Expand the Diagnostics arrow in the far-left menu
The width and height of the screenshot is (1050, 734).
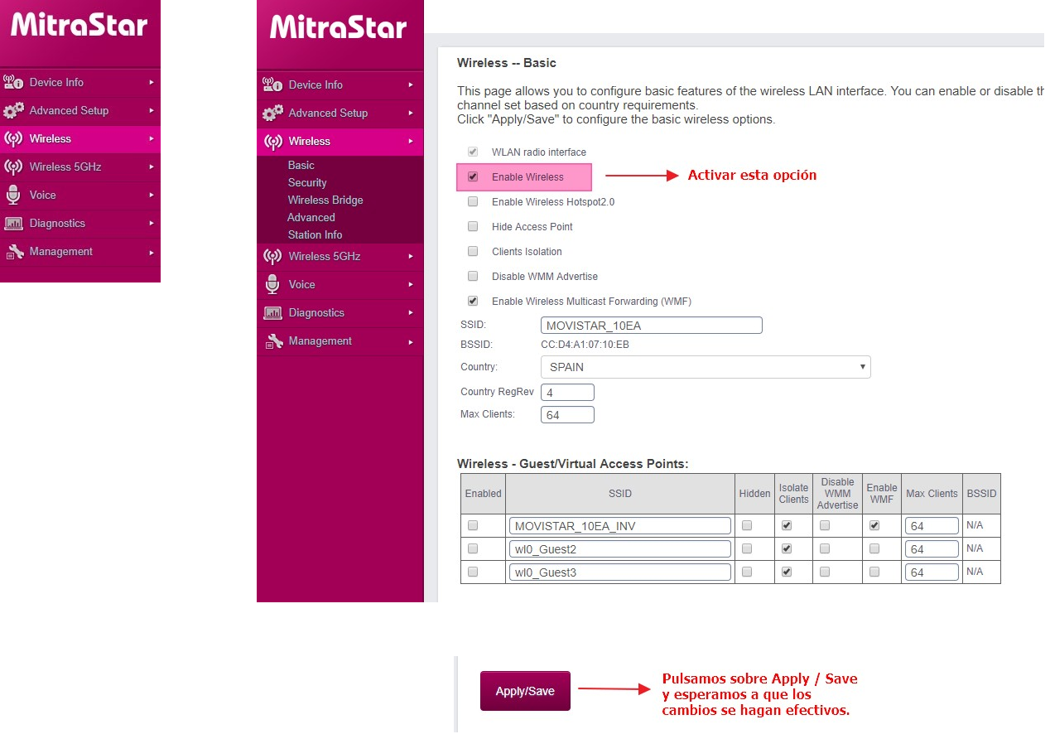(x=151, y=224)
